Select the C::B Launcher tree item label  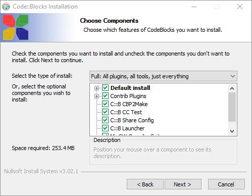(x=127, y=128)
